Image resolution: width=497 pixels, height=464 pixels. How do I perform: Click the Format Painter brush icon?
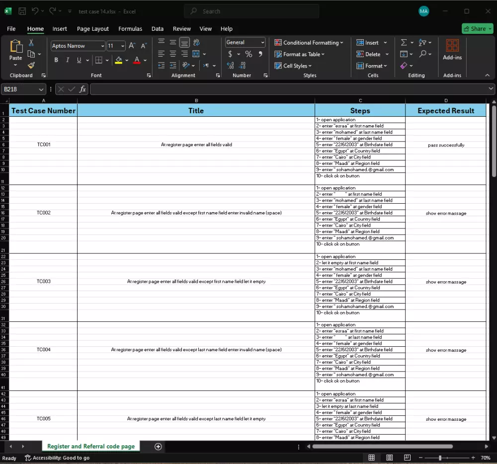31,65
